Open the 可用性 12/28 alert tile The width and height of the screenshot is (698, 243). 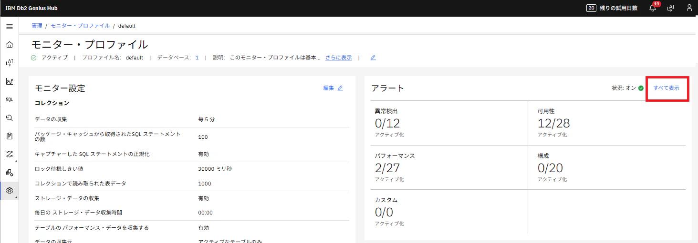(607, 123)
